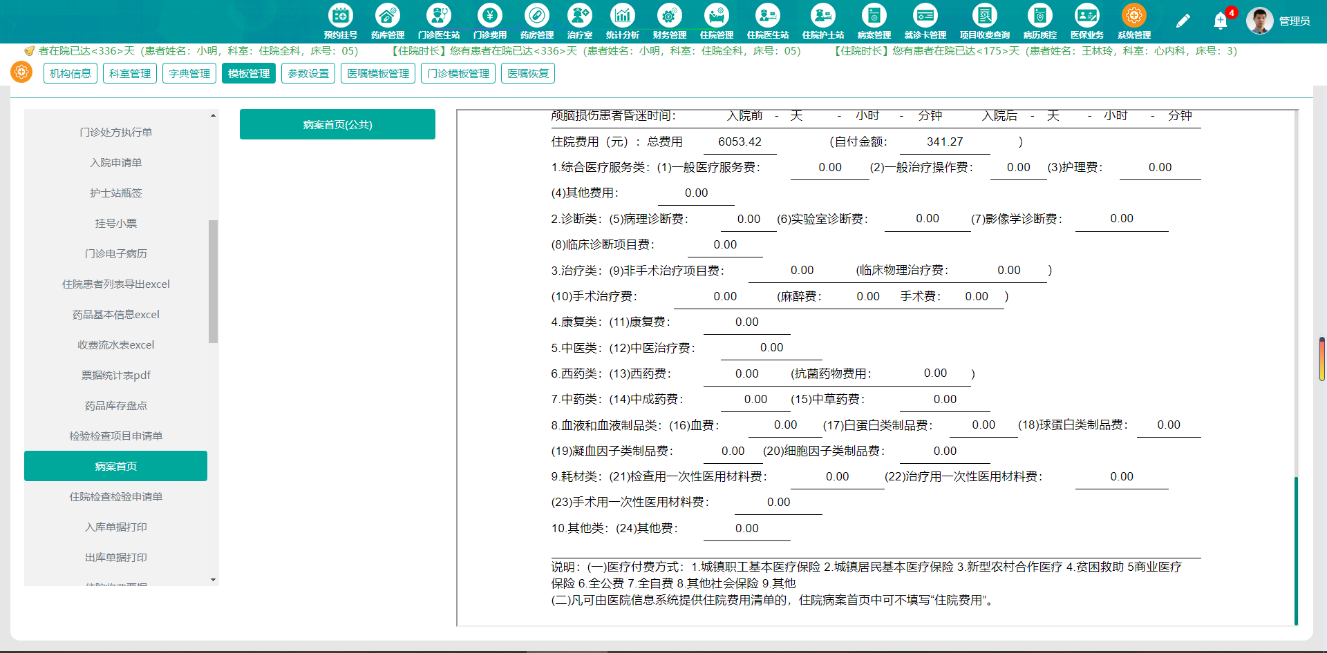Select 门诊处方执行单 in template list
Screen dimensions: 1327x653
click(115, 132)
